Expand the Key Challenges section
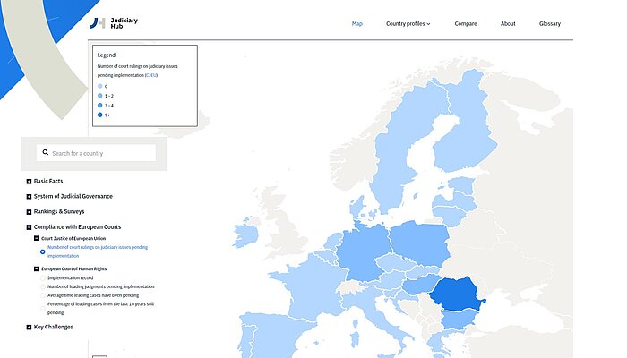 pyautogui.click(x=29, y=328)
